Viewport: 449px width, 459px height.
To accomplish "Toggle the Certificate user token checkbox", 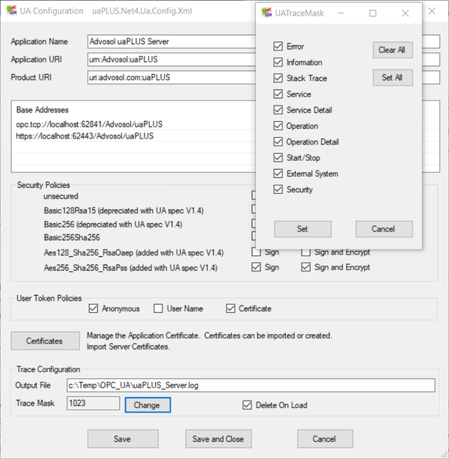I will coord(230,308).
